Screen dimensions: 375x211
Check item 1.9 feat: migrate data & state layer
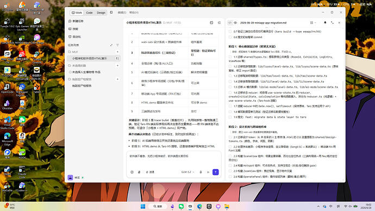[230, 117]
